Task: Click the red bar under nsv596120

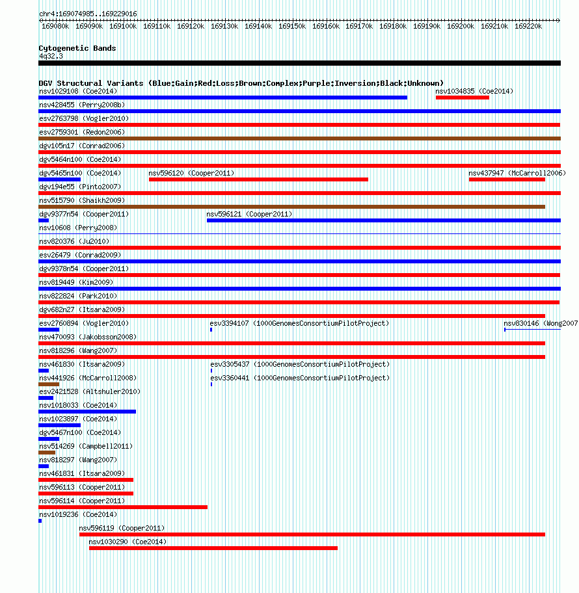Action: click(258, 179)
